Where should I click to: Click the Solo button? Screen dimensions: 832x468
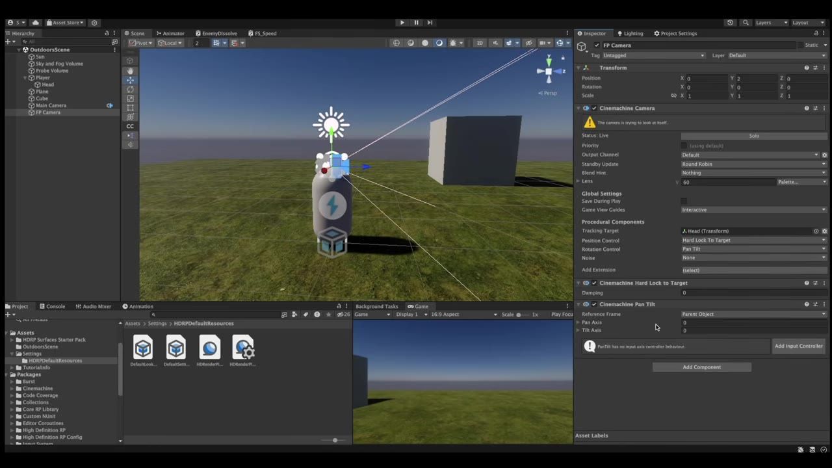tap(754, 136)
